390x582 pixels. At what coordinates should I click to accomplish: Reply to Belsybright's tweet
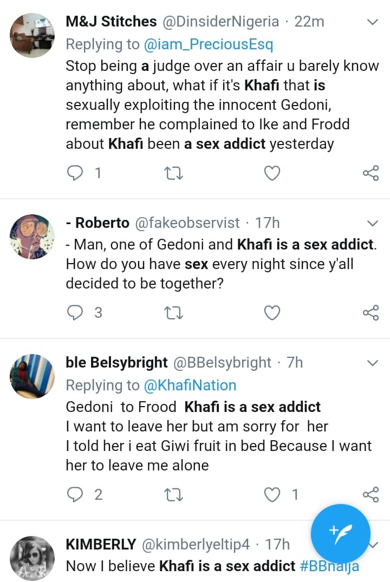[75, 494]
